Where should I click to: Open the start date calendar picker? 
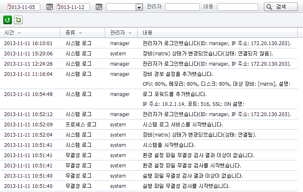click(49, 7)
